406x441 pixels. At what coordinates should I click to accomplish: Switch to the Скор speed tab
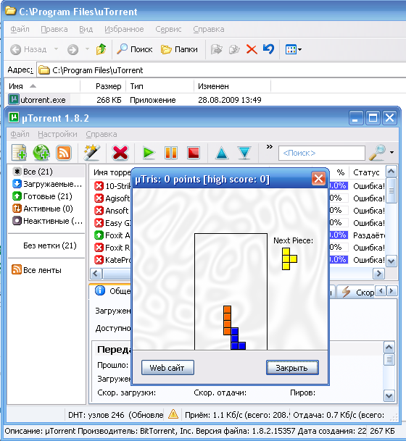357,293
